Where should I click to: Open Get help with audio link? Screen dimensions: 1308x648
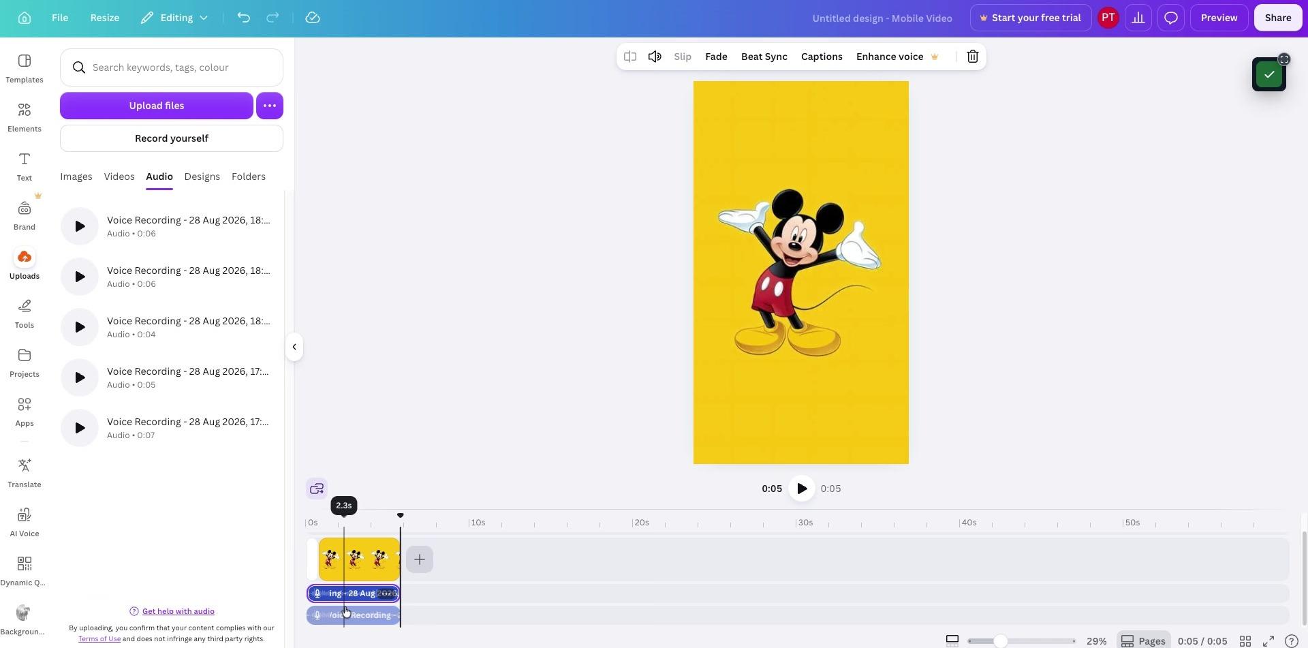tap(178, 611)
